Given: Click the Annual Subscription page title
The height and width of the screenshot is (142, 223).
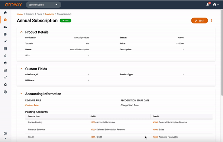Looking at the screenshot, I should [x=37, y=20].
